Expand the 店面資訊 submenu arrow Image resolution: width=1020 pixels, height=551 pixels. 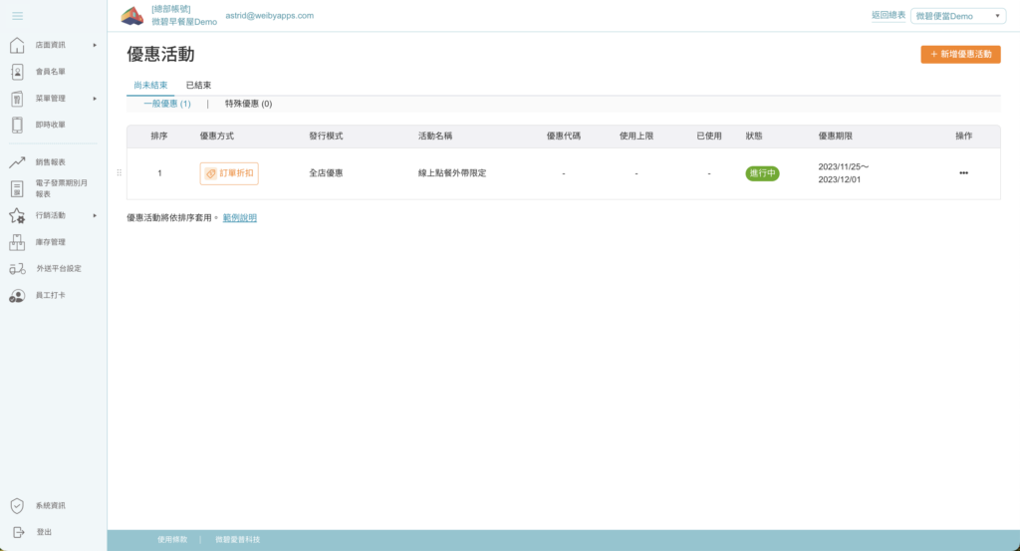pos(95,45)
